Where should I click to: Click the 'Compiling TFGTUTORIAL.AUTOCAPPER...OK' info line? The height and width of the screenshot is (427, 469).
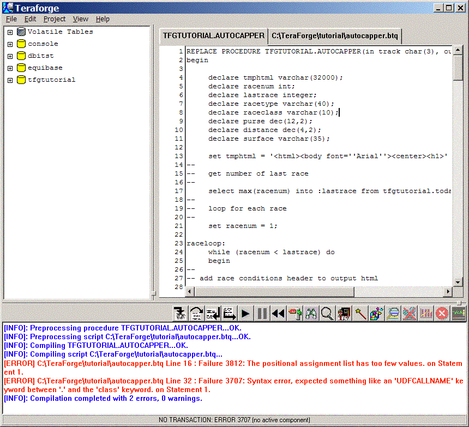coord(96,345)
